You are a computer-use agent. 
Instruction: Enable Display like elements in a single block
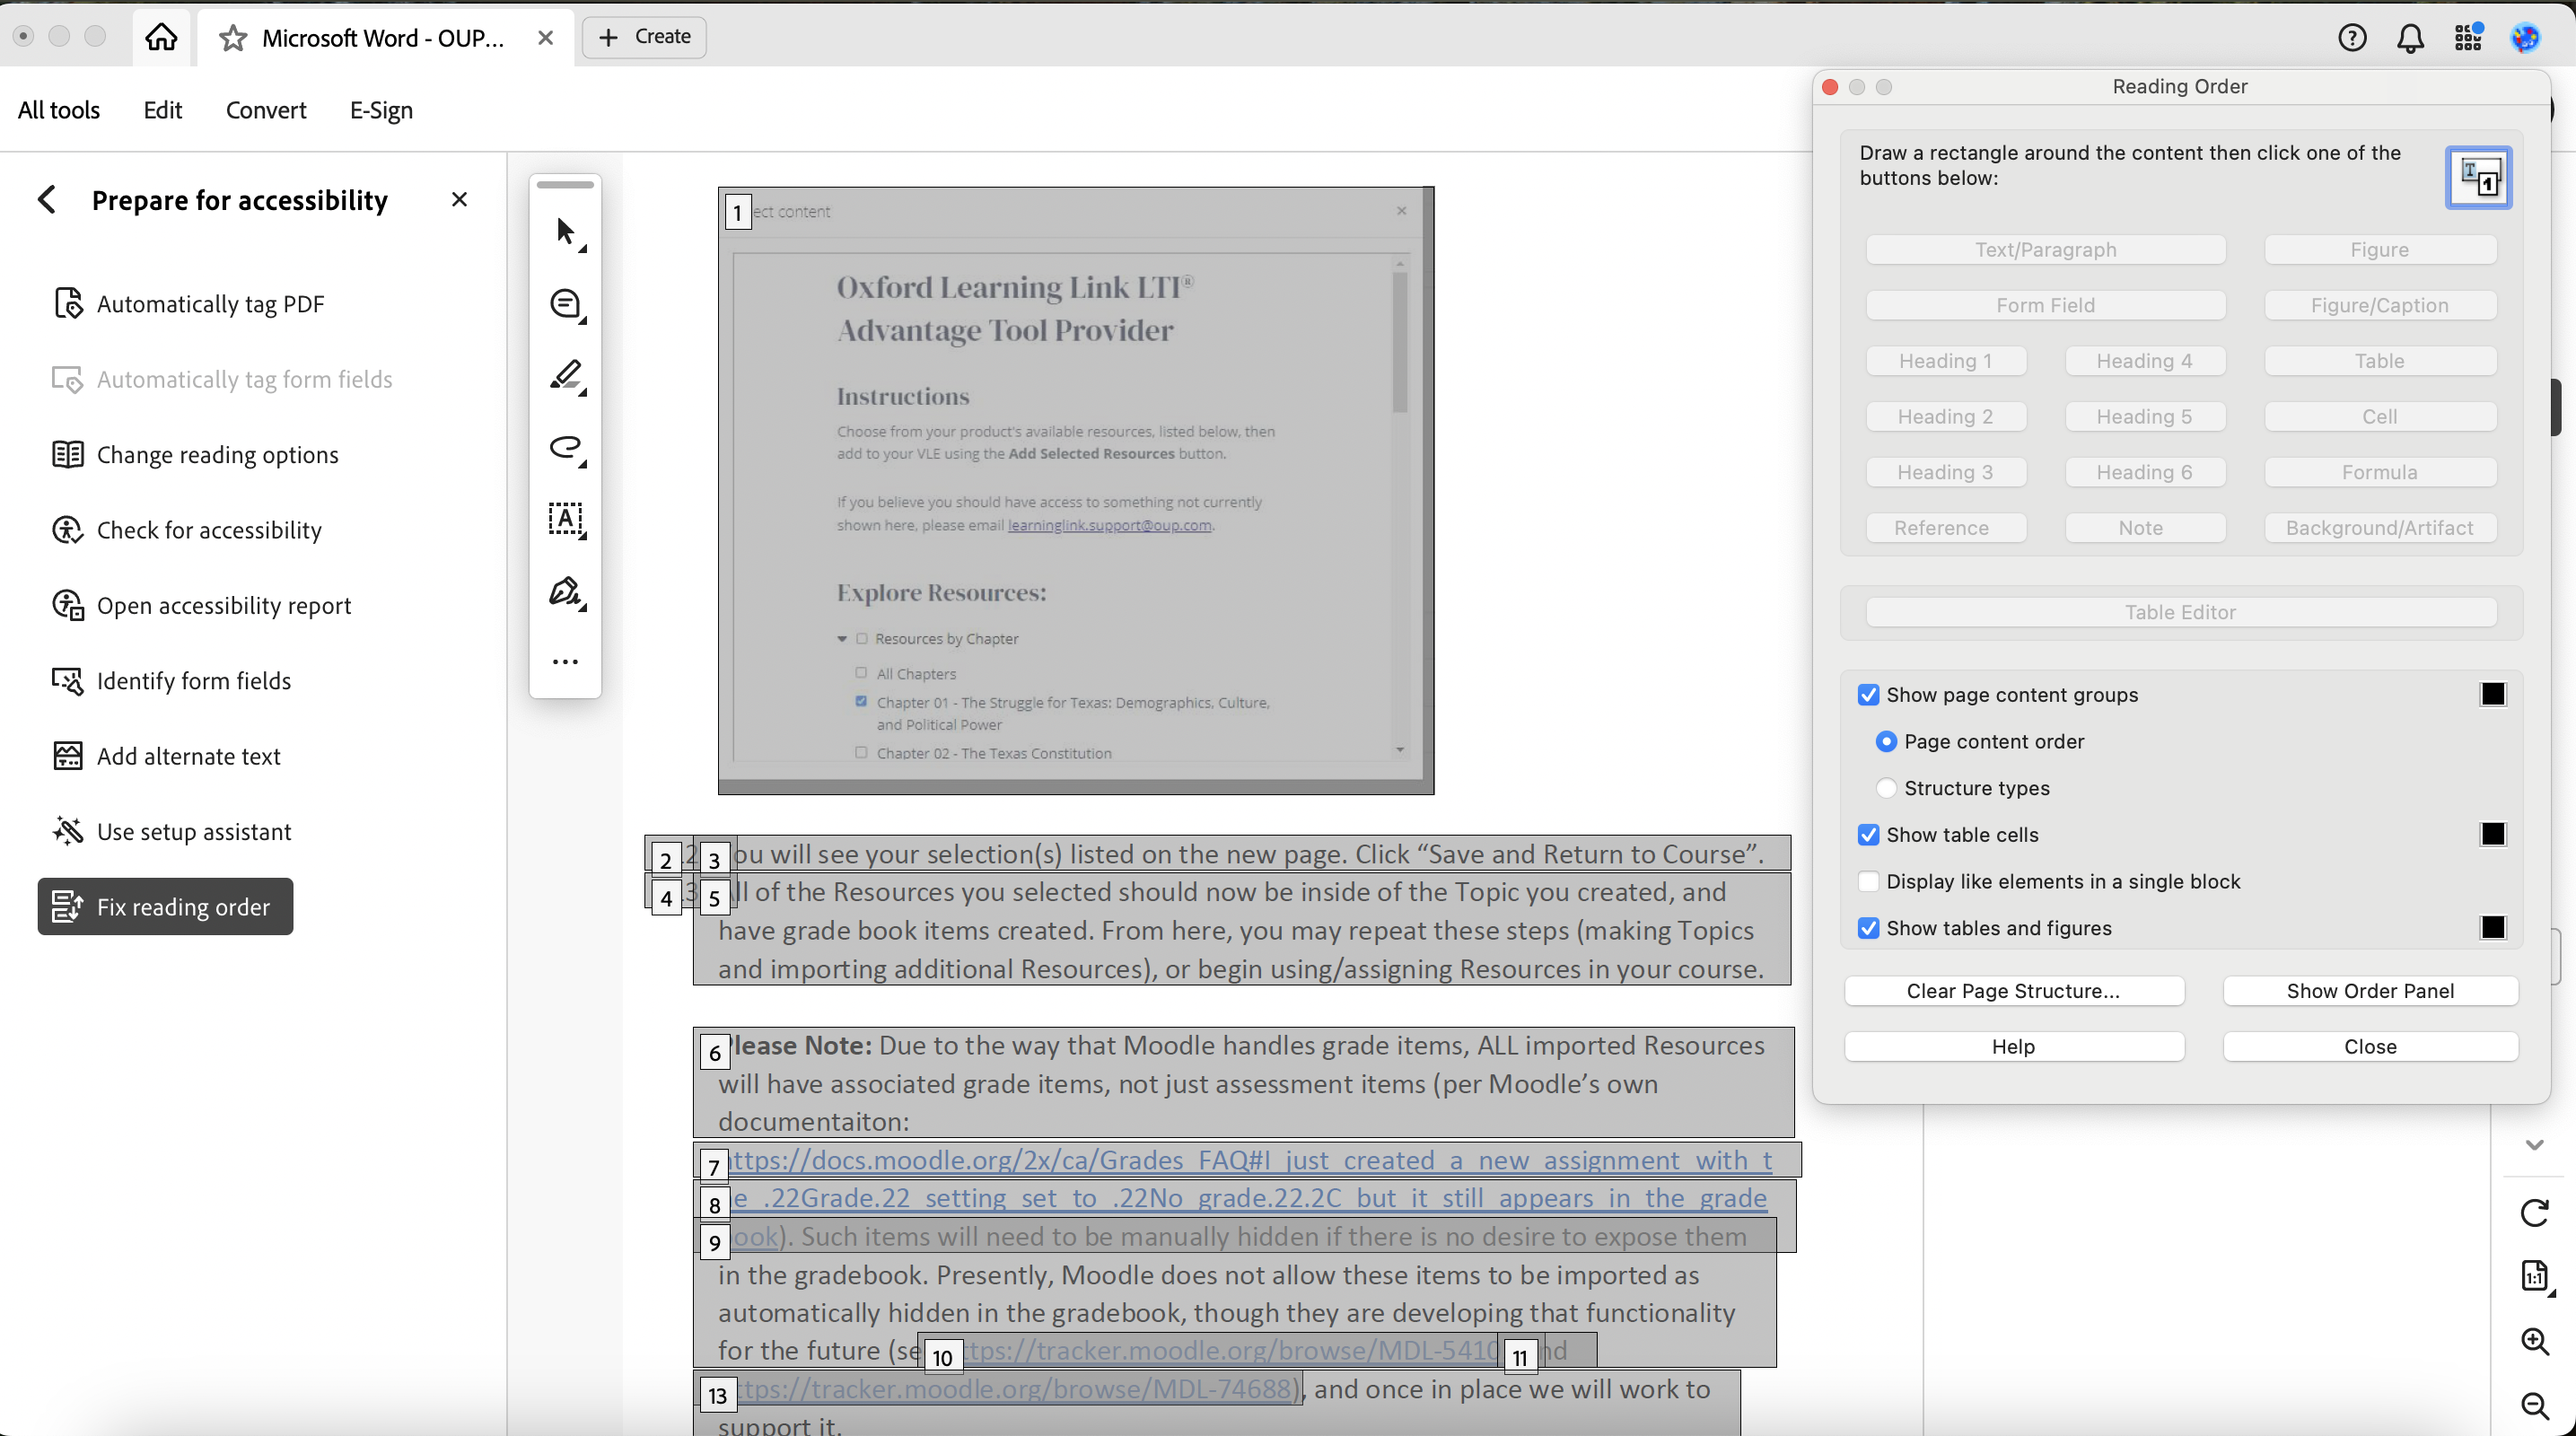tap(1868, 882)
